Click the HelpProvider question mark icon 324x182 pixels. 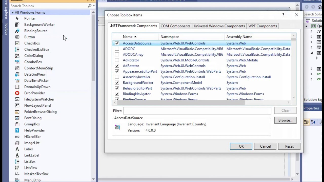coord(17,130)
